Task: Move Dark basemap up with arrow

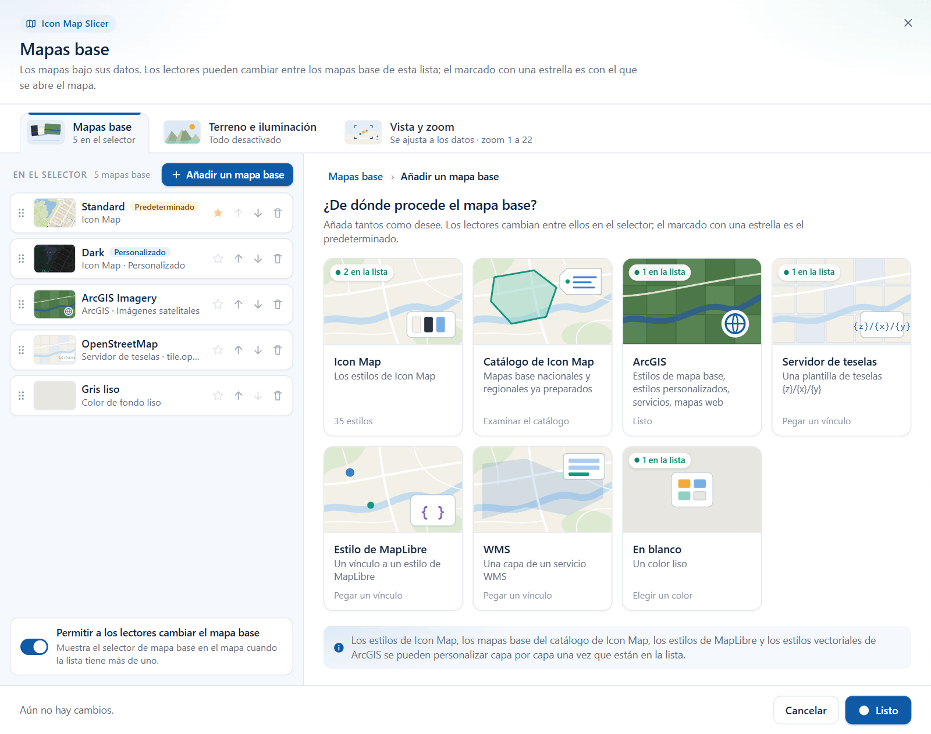Action: (x=239, y=259)
